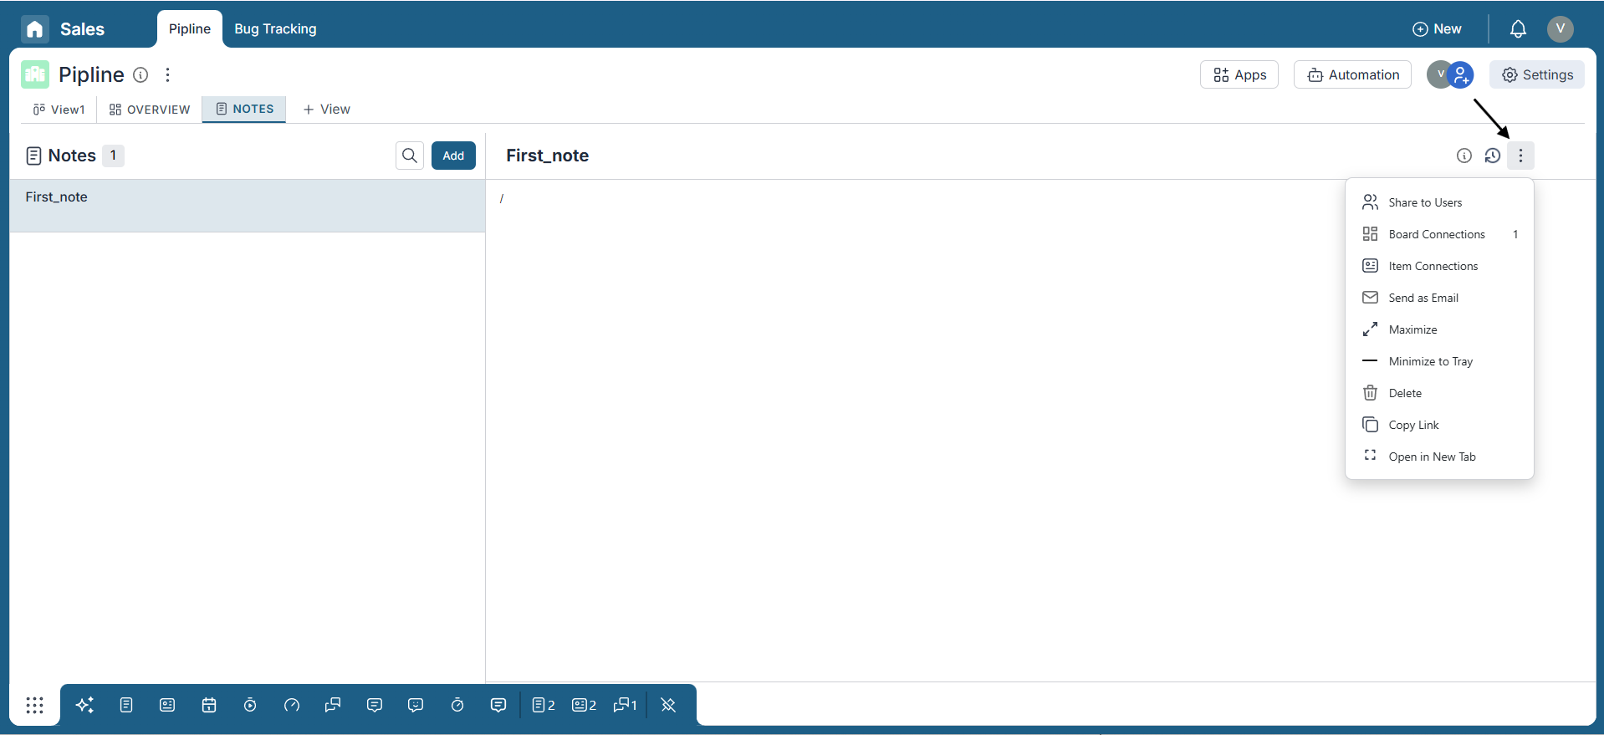Show board info next to Pipline title
This screenshot has height=735, width=1604.
click(140, 75)
